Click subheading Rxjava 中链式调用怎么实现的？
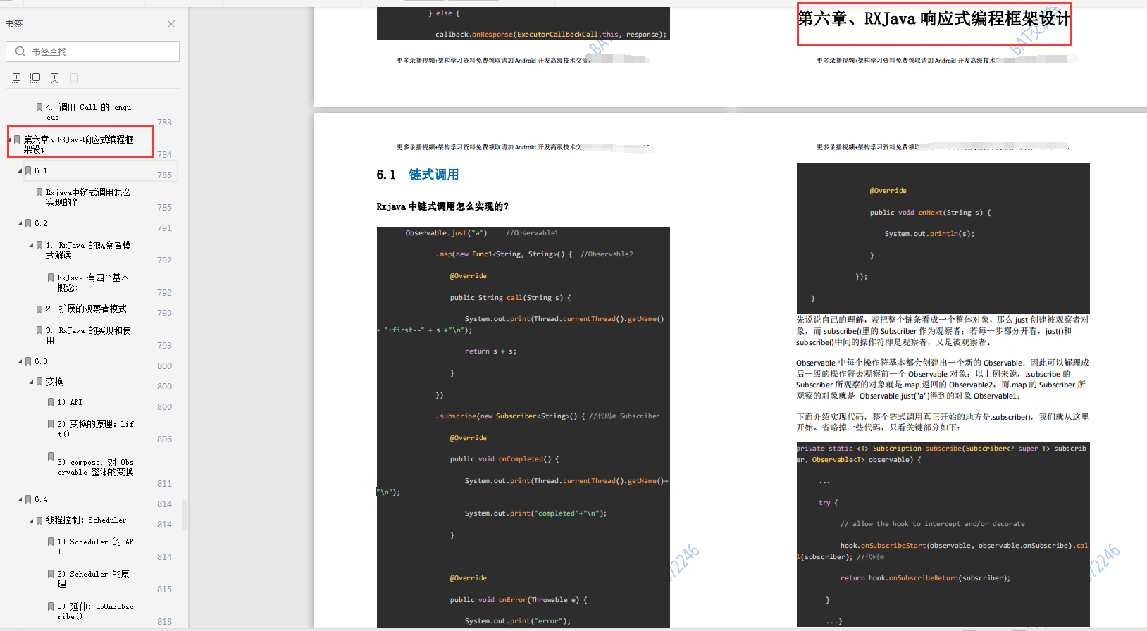The width and height of the screenshot is (1147, 631). pyautogui.click(x=442, y=206)
